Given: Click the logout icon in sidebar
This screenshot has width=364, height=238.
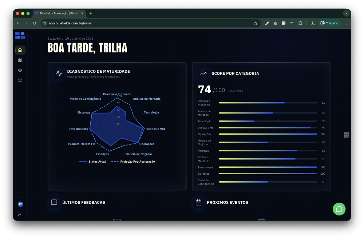Looking at the screenshot, I should (20, 214).
